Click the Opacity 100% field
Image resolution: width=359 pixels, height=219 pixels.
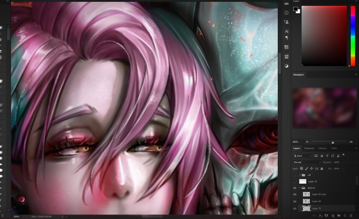coord(337,162)
